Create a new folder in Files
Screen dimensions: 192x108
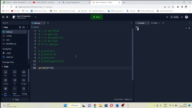point(24,27)
